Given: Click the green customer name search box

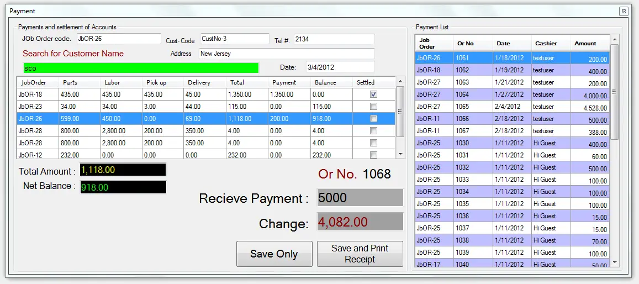Looking at the screenshot, I should click(141, 67).
